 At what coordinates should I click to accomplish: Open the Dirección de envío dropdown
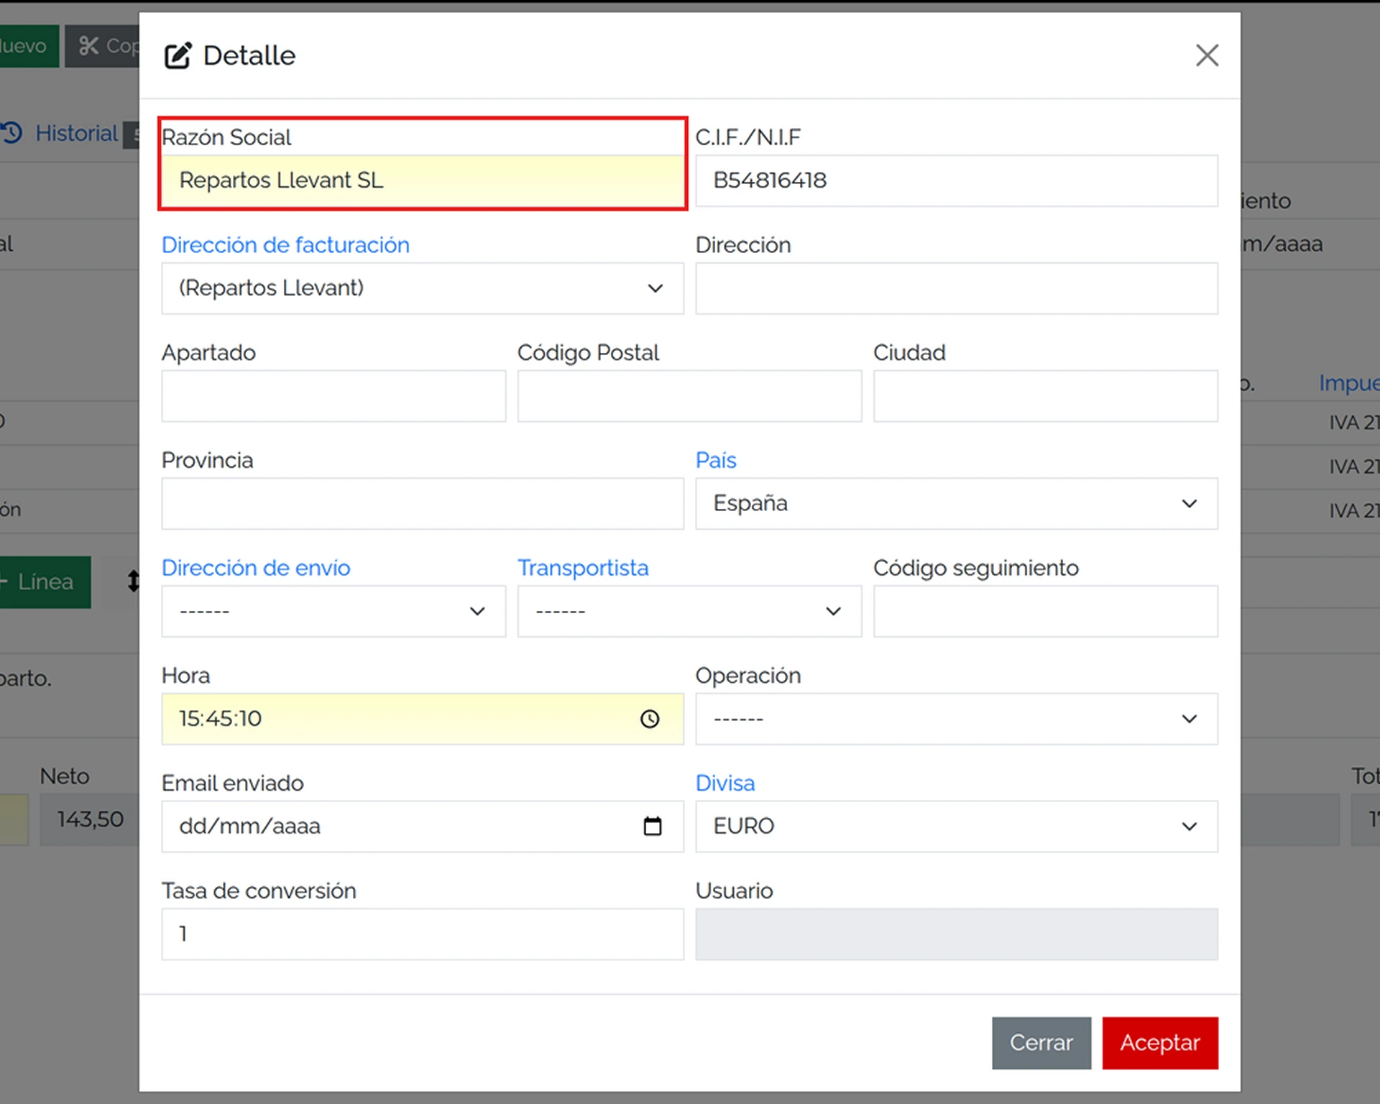(x=333, y=612)
